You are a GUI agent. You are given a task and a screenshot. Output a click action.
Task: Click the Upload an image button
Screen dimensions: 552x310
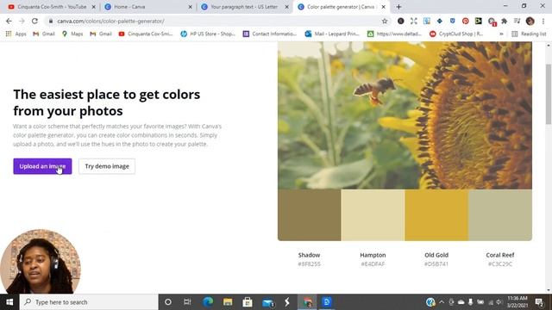42,166
